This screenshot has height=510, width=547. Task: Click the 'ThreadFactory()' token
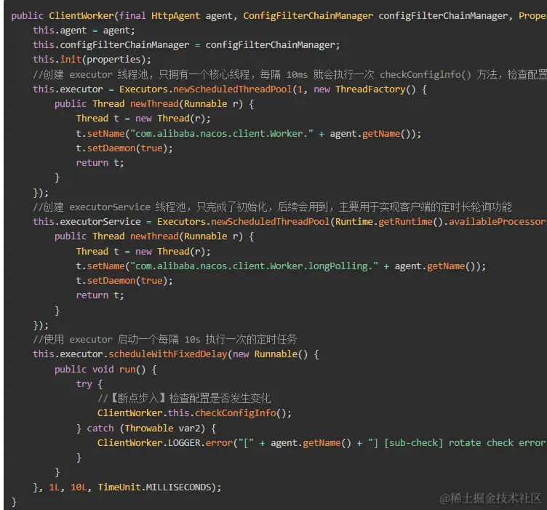(376, 89)
